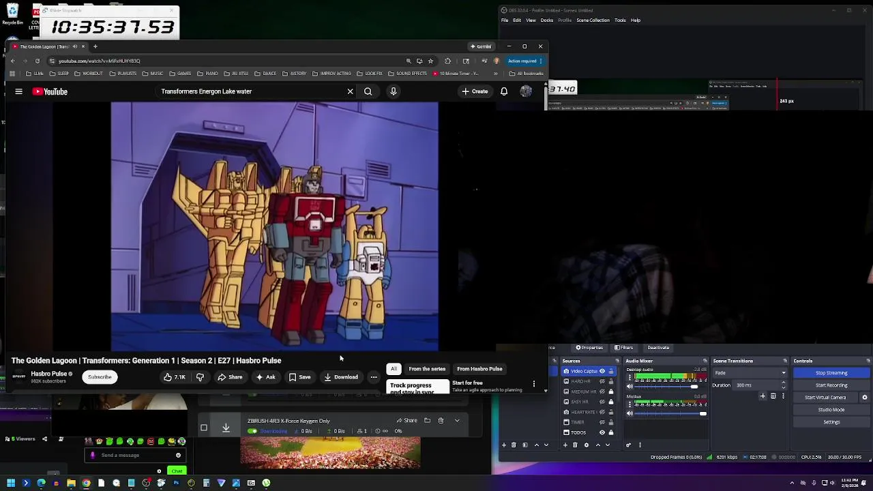Viewport: 873px width, 491px height.
Task: Select the 'From the series' filter chip
Action: [x=427, y=369]
